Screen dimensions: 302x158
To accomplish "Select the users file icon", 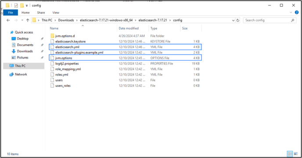I will click(52, 80).
